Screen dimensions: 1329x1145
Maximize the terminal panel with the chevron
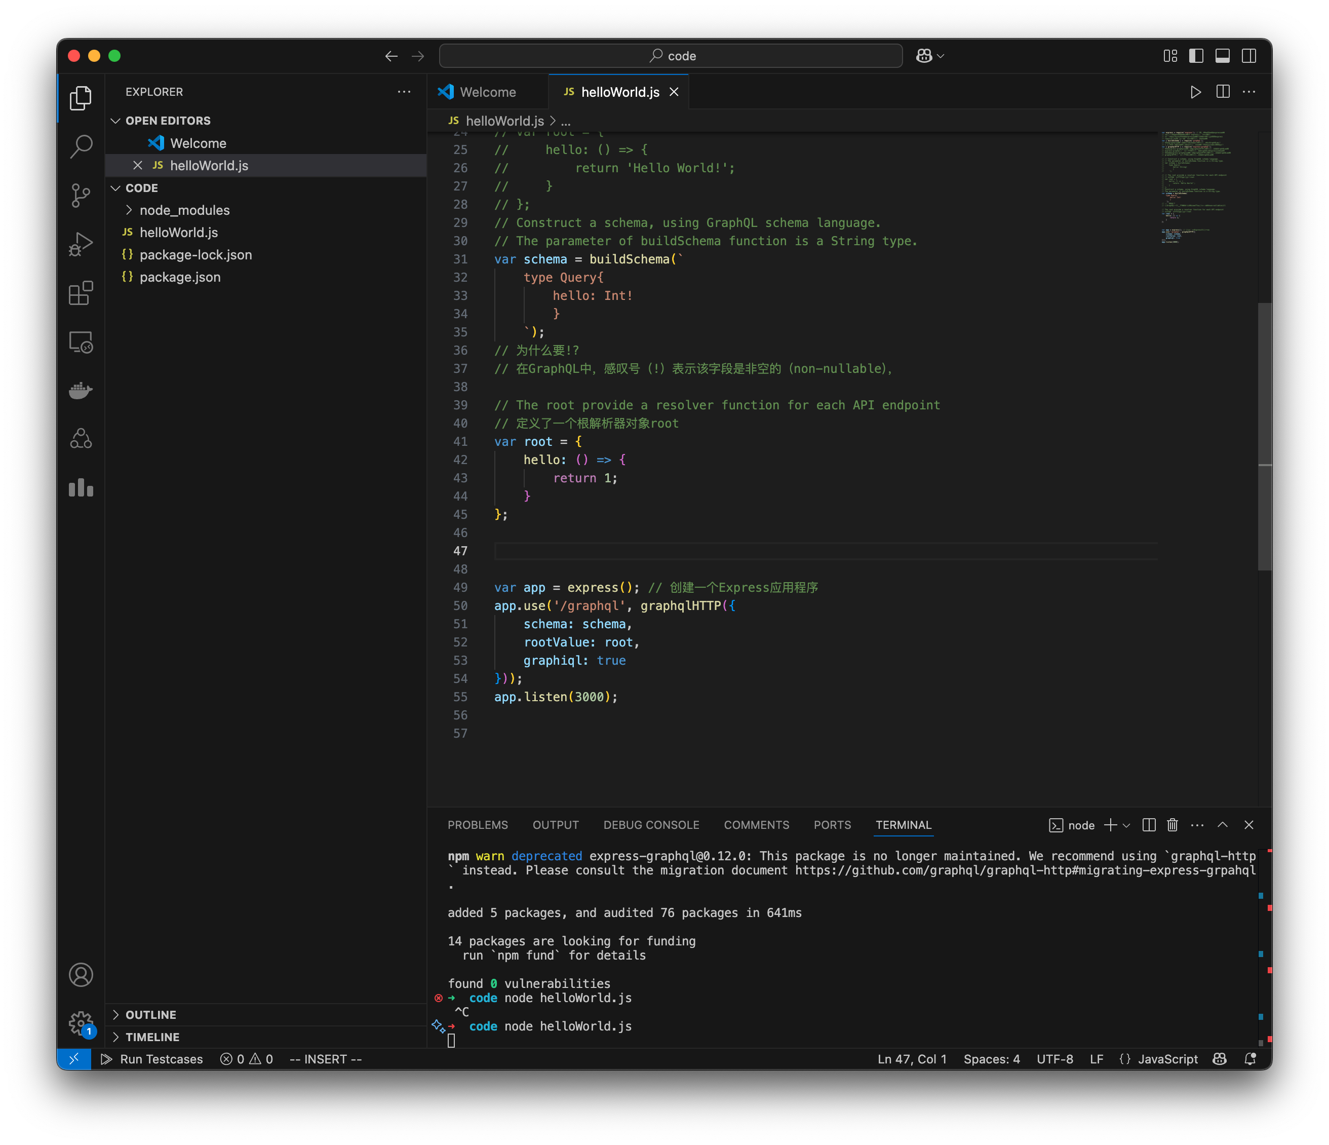1223,825
